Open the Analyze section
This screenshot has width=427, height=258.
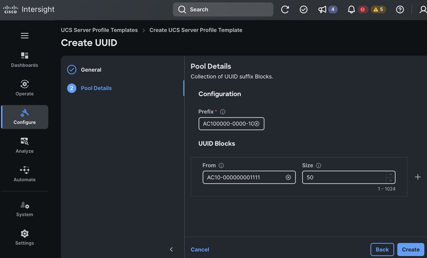tap(25, 145)
